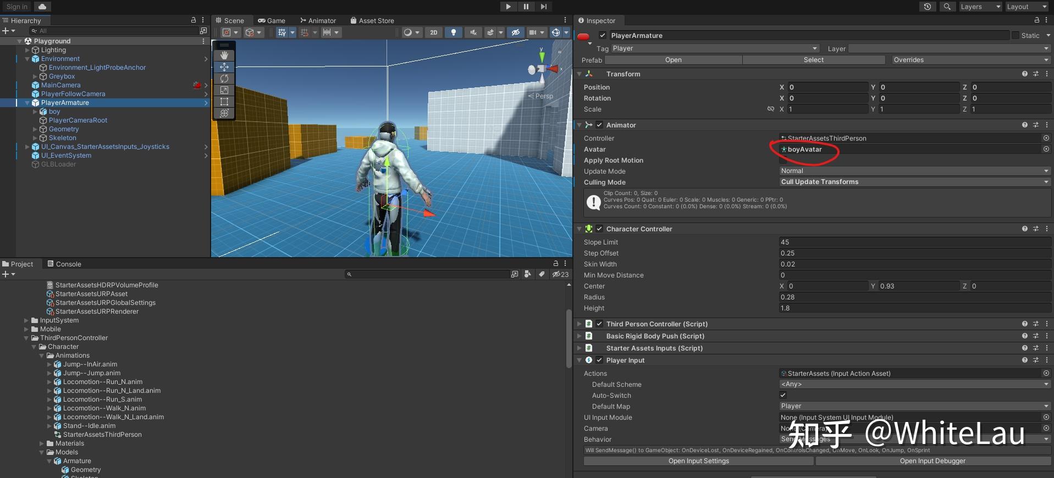Toggle 2D view mode in Scene

(x=434, y=32)
